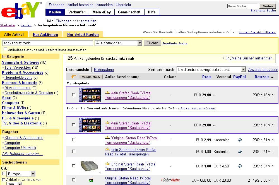Image resolution: width=279 pixels, height=185 pixels.
Task: Click the PayPal column header
Action: [x=239, y=77]
